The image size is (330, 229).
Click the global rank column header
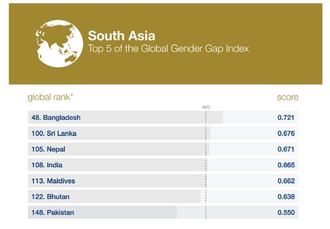coord(50,97)
